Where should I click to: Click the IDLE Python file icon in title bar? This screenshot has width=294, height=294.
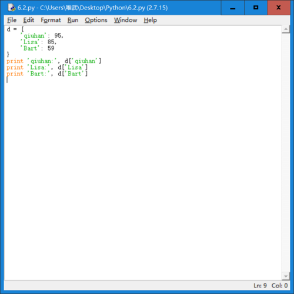tap(11, 8)
